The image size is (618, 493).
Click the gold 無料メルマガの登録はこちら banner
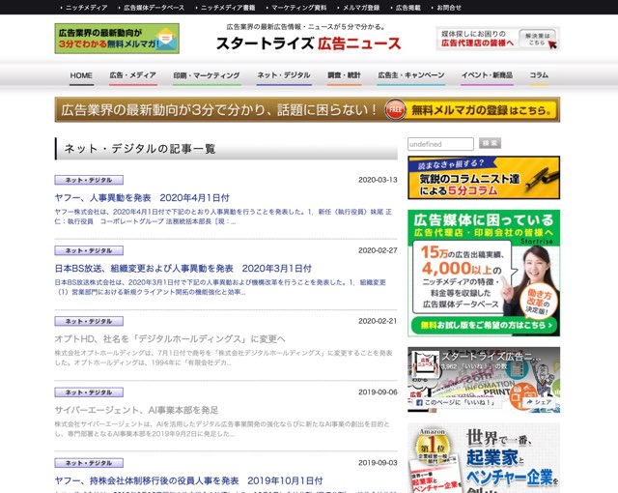[x=307, y=109]
